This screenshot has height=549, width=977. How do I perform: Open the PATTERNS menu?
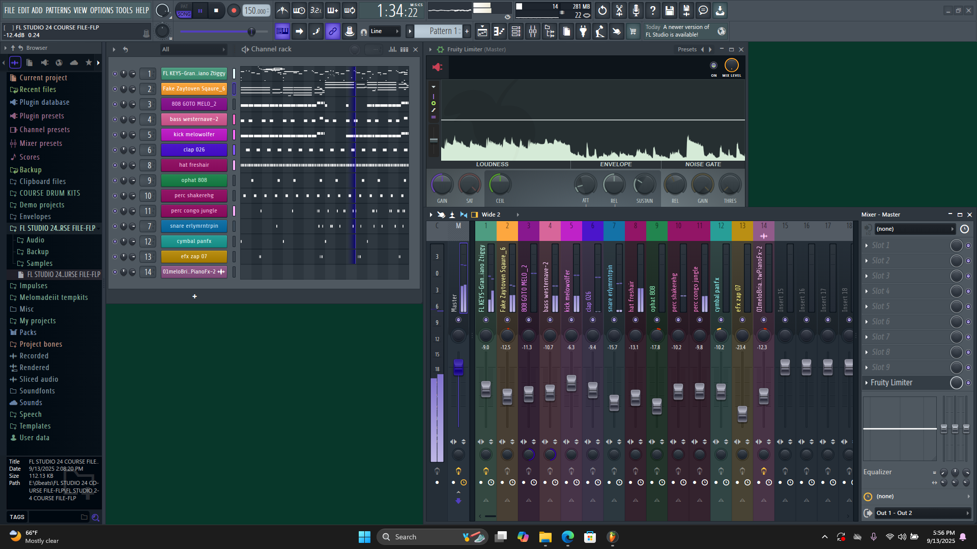pyautogui.click(x=58, y=10)
